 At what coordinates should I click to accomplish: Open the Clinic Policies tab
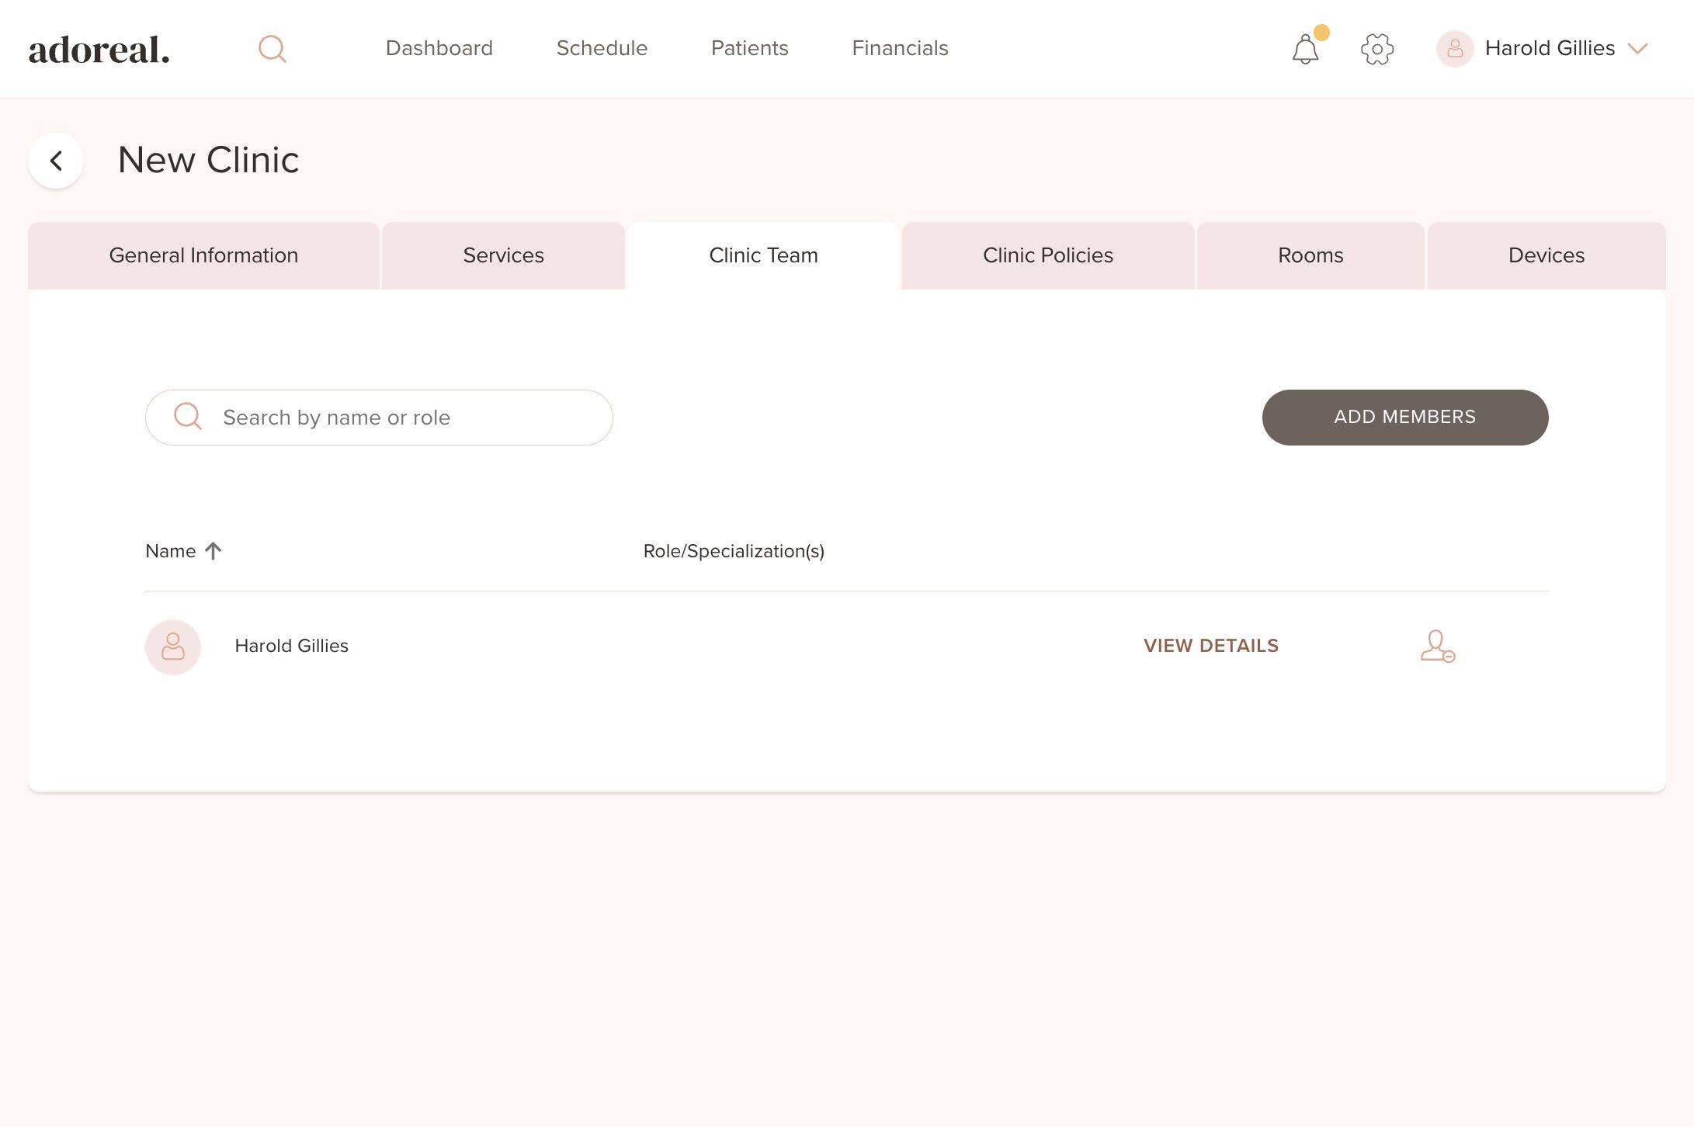tap(1047, 255)
